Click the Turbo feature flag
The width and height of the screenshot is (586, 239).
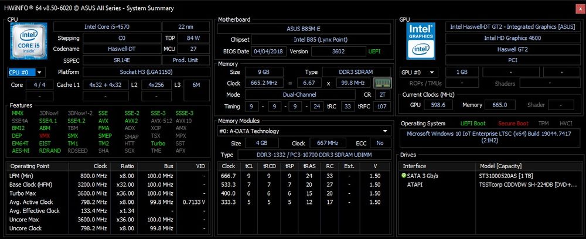tap(158, 144)
